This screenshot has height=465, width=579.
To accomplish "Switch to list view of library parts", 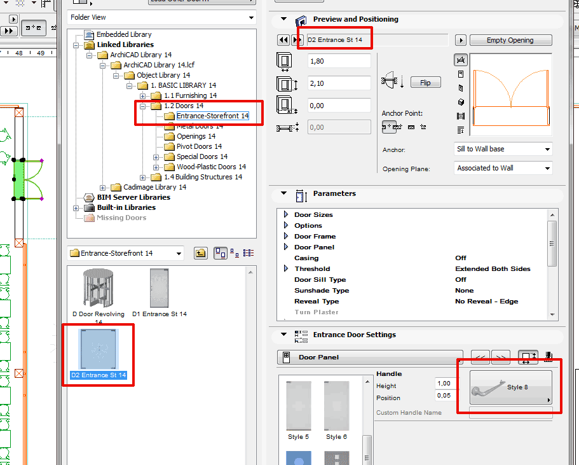I will point(249,253).
